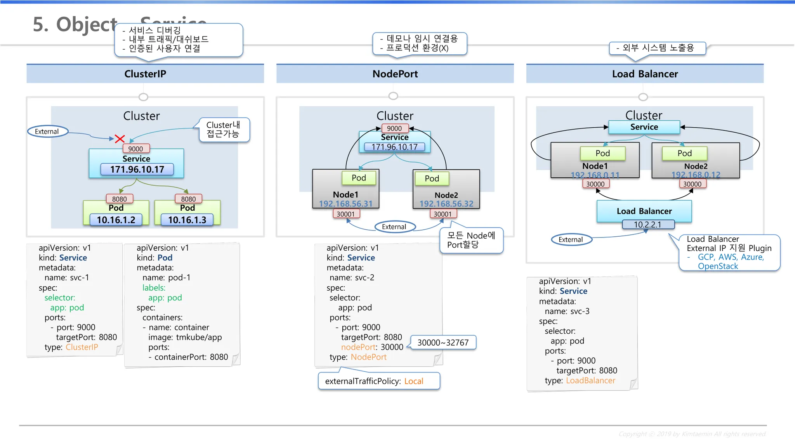Click the Load Balancer header bar
This screenshot has width=795, height=447.
click(645, 74)
